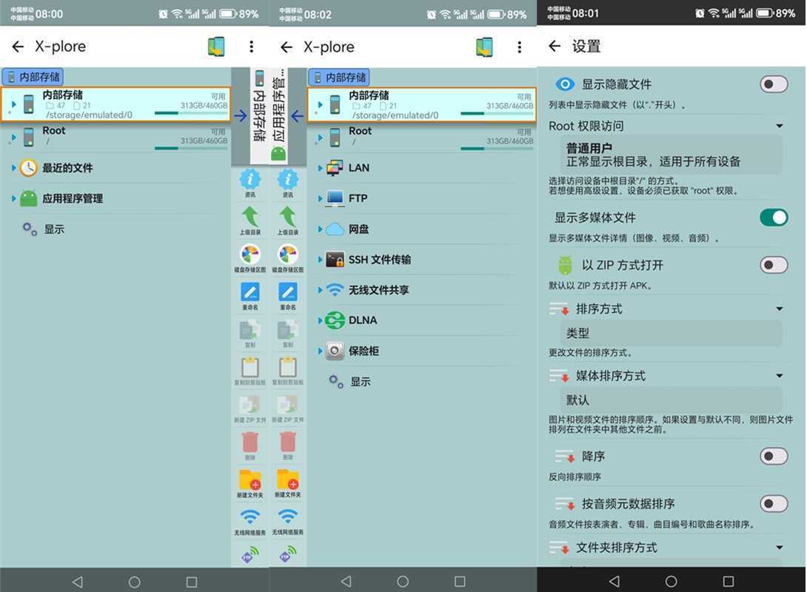This screenshot has height=592, width=807.
Task: Tap 显示 settings entry in left X-plore screen
Action: [43, 229]
